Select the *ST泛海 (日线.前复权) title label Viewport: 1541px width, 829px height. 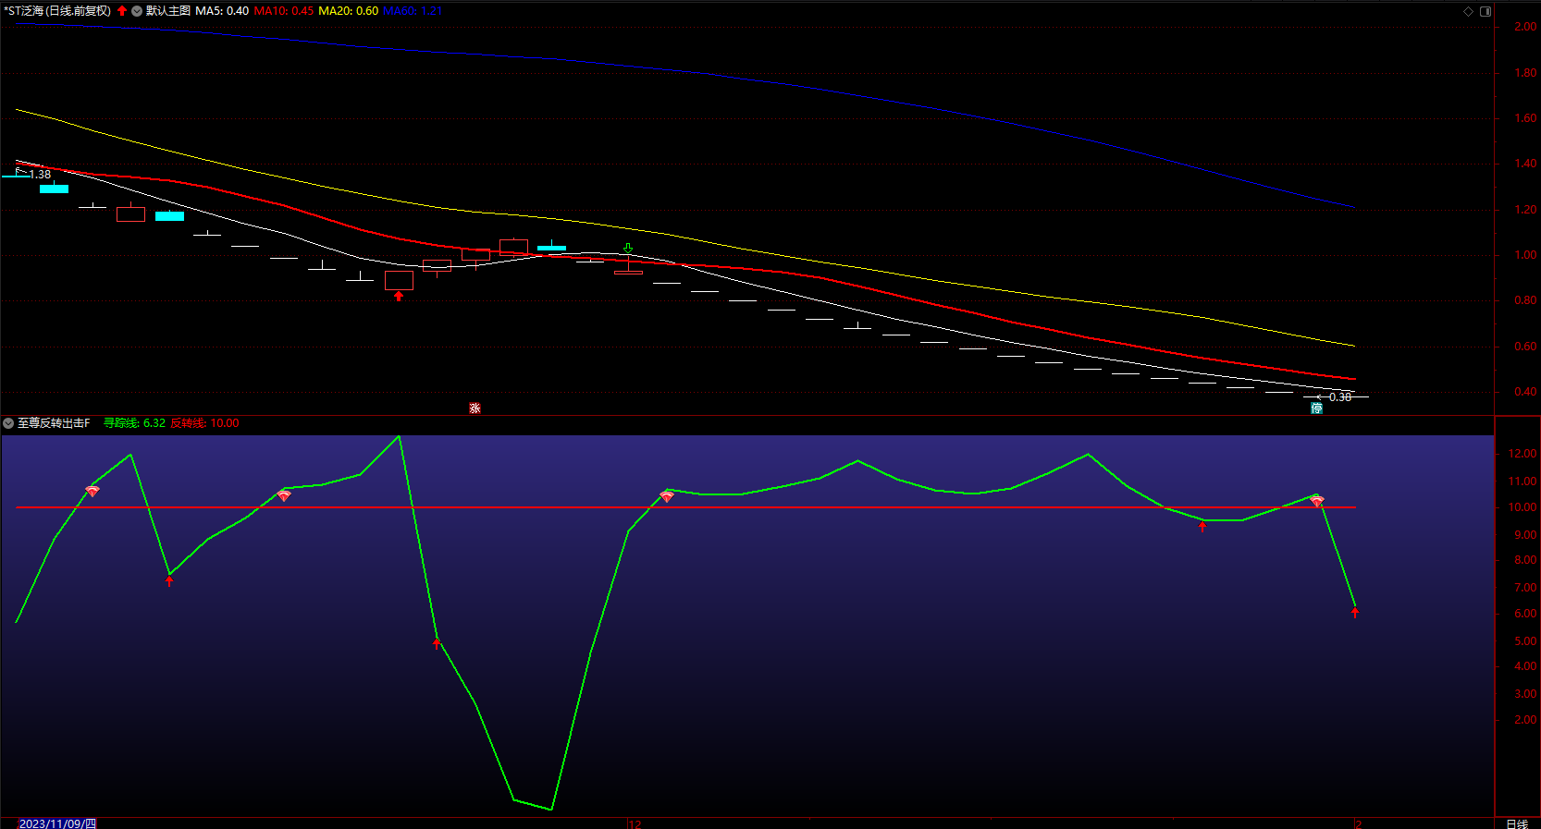click(x=57, y=11)
